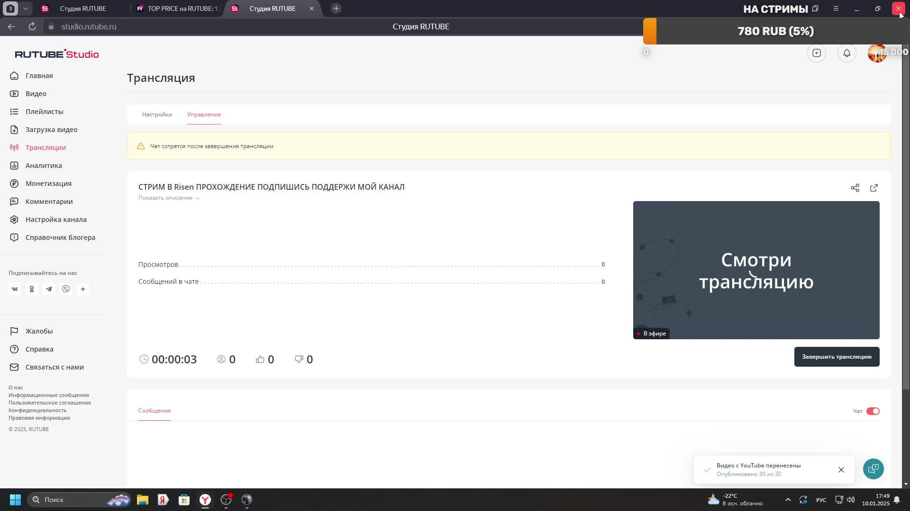Open File Explorer from taskbar

[143, 500]
